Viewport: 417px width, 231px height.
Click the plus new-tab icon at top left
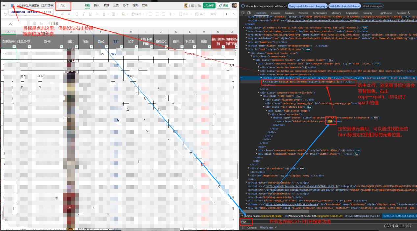[4, 5]
